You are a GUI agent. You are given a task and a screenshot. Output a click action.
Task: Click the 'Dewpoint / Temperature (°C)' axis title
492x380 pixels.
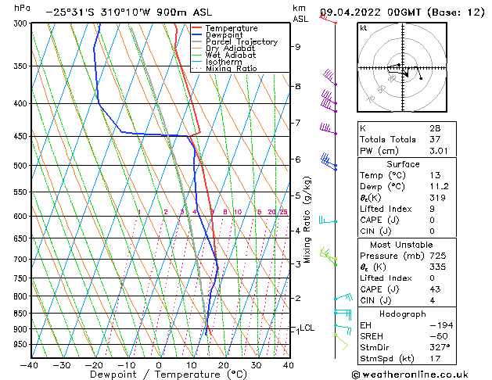(x=169, y=375)
